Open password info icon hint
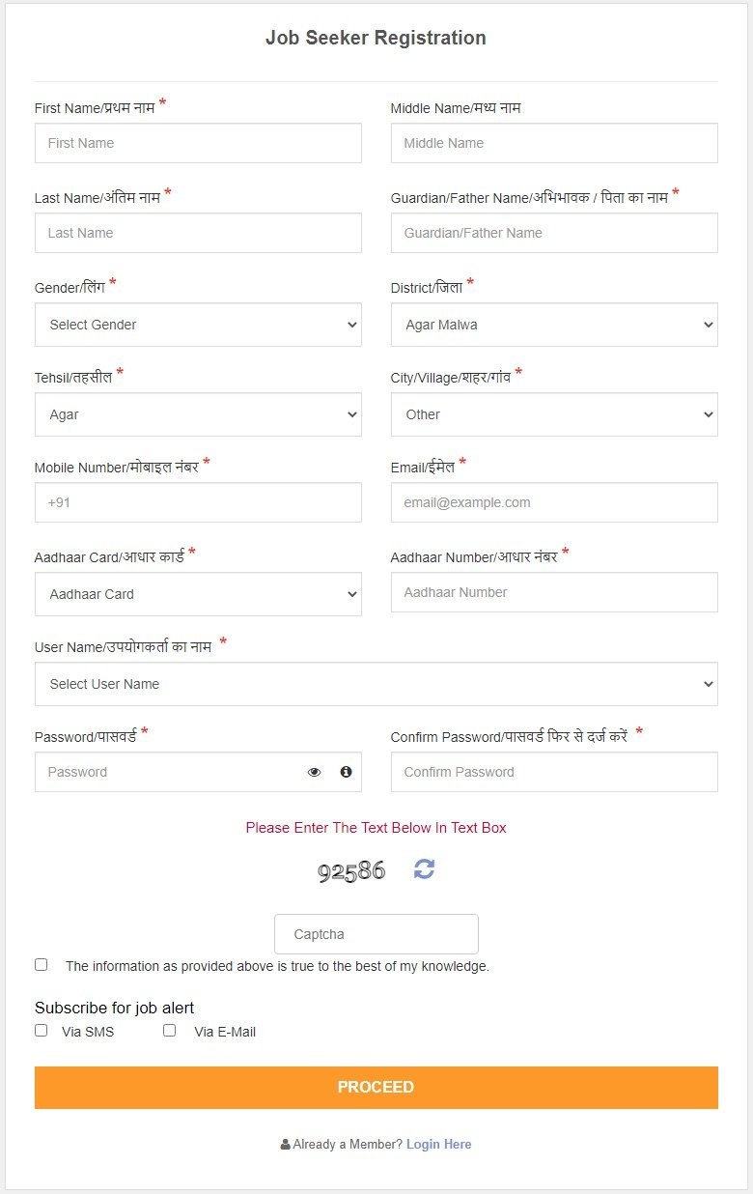This screenshot has height=1194, width=753. (346, 772)
